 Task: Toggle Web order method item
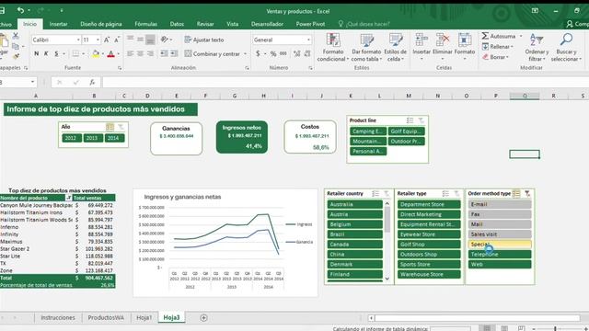click(x=500, y=264)
